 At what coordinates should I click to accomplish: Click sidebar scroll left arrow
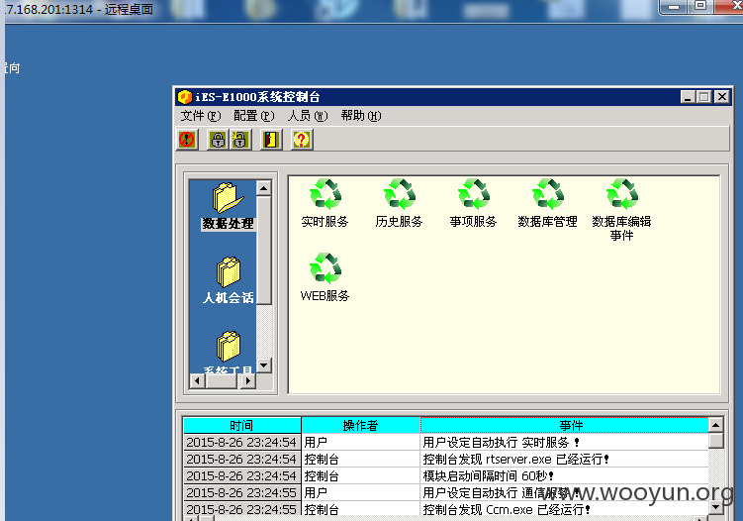197,380
